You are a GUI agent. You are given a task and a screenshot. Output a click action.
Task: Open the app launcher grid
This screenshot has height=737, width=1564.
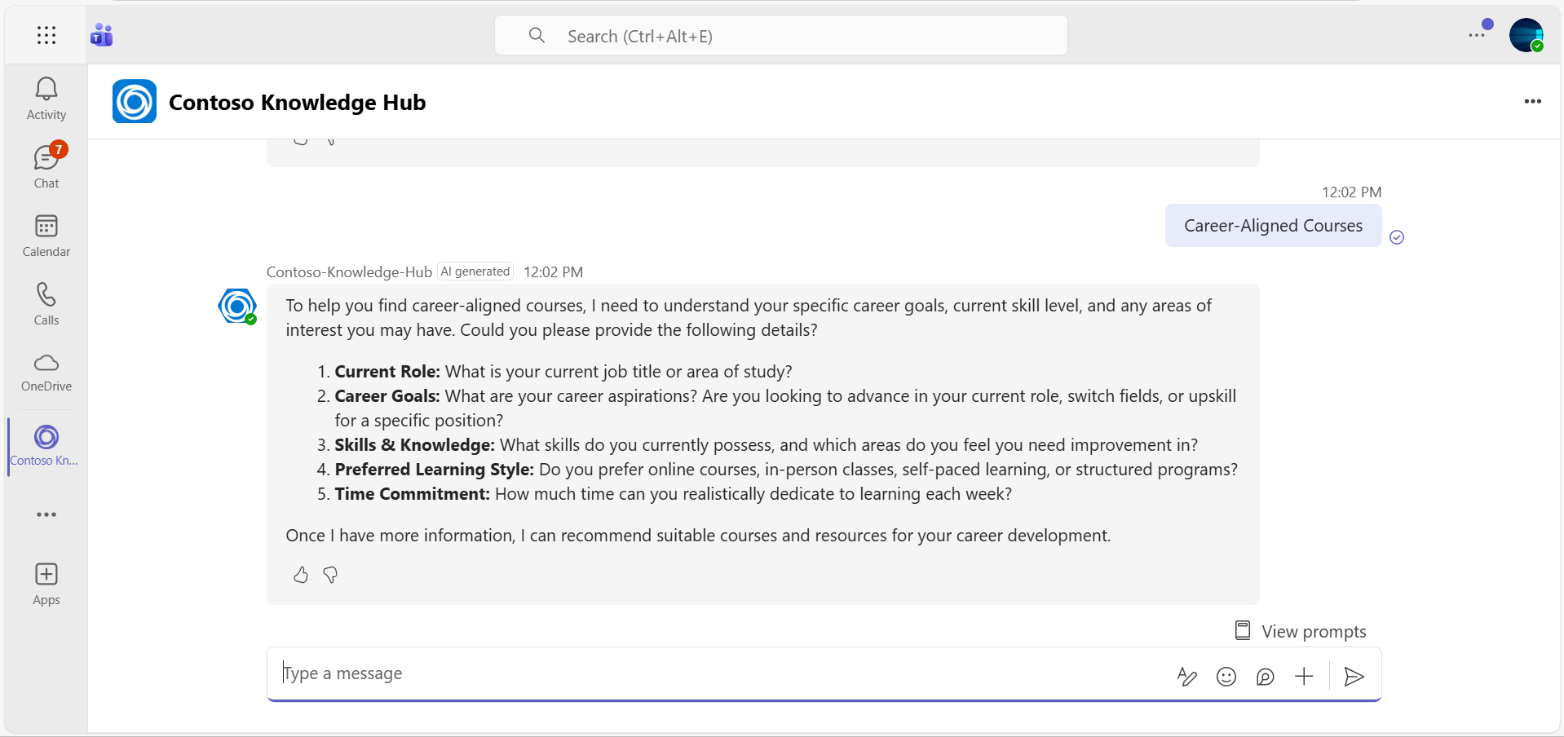pyautogui.click(x=46, y=35)
